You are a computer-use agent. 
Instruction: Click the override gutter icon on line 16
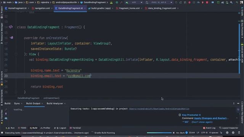(x=11, y=38)
